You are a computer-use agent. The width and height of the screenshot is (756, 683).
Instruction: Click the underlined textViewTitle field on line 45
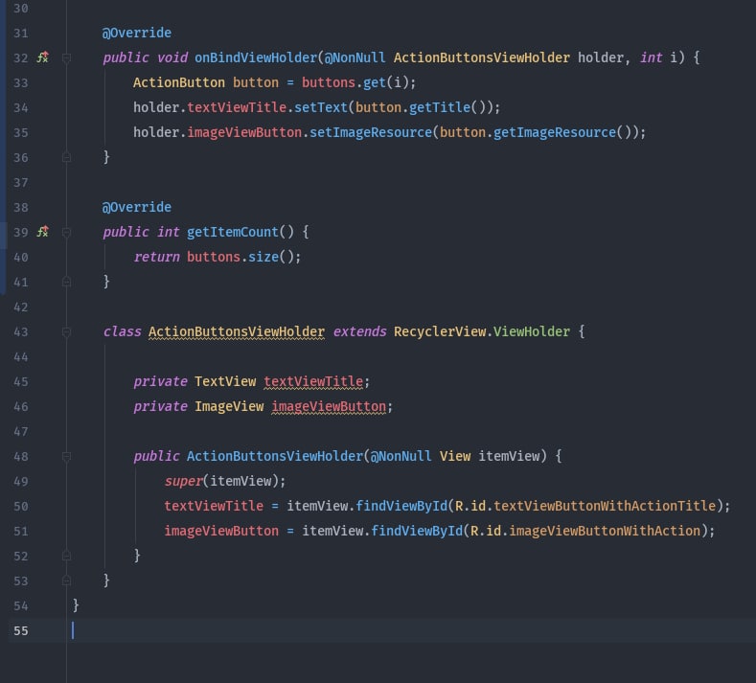pos(313,382)
